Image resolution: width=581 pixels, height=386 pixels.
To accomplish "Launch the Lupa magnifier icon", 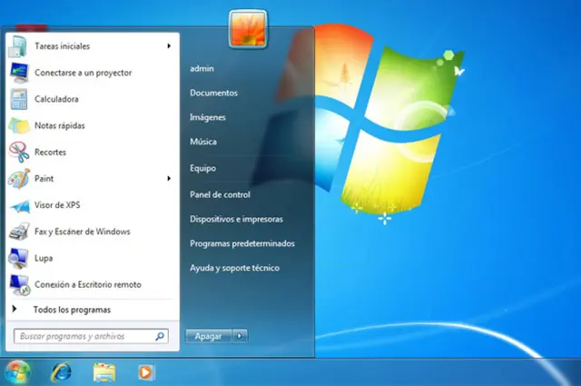I will (19, 258).
